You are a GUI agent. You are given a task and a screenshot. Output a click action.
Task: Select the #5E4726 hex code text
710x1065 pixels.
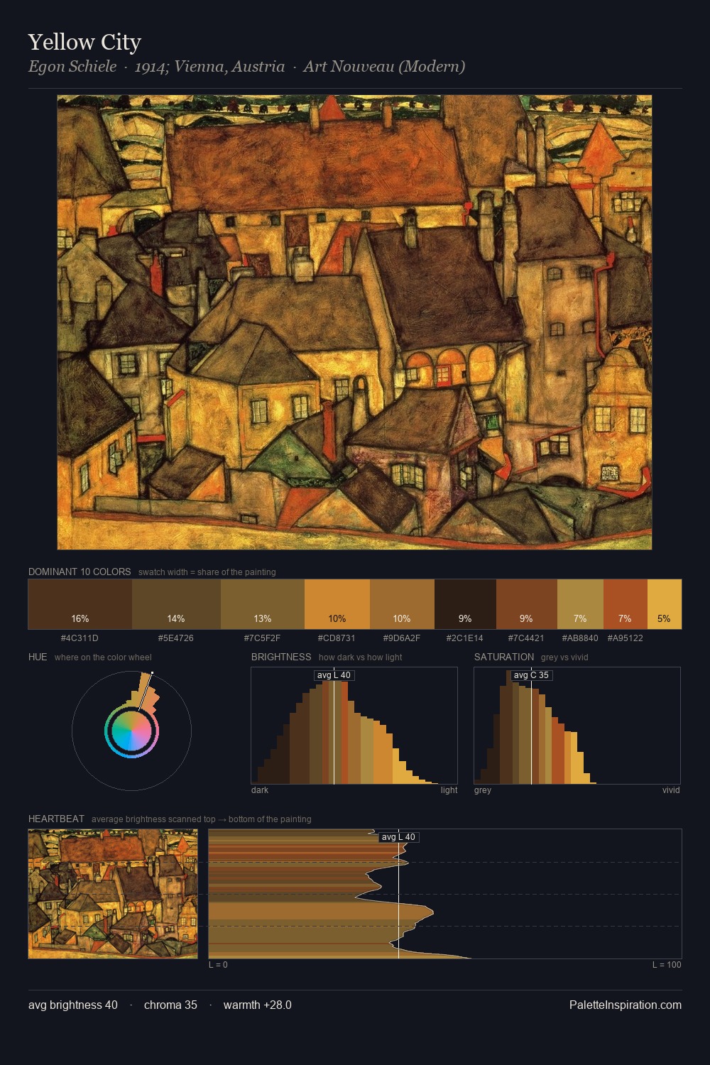175,638
